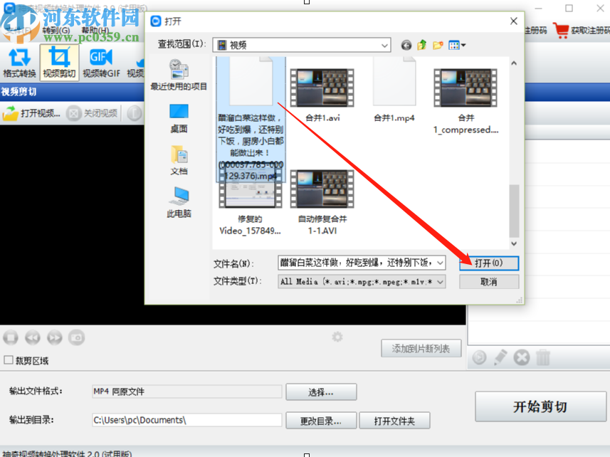Click the rewind playback button

tap(33, 337)
